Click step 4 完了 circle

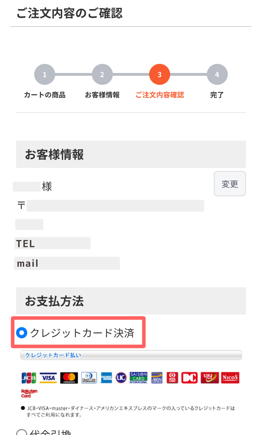[217, 74]
